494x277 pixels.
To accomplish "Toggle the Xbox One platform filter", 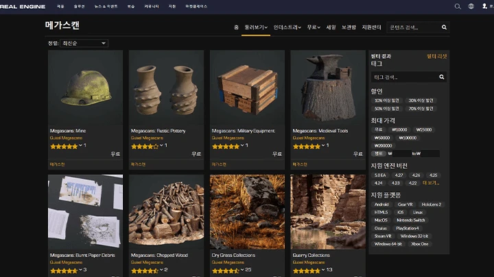I will click(420, 244).
